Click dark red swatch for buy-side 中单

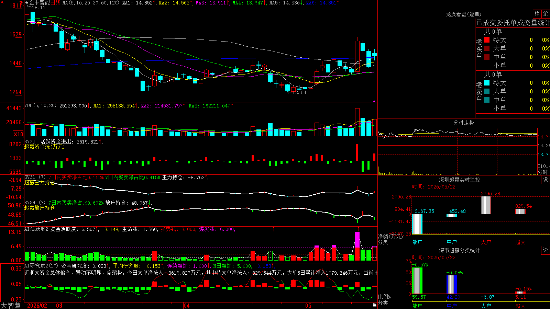pos(487,57)
